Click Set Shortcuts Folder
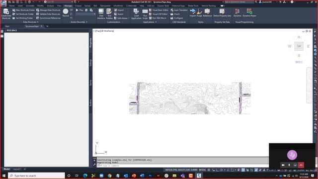The height and width of the screenshot is (179, 318). click(x=23, y=14)
